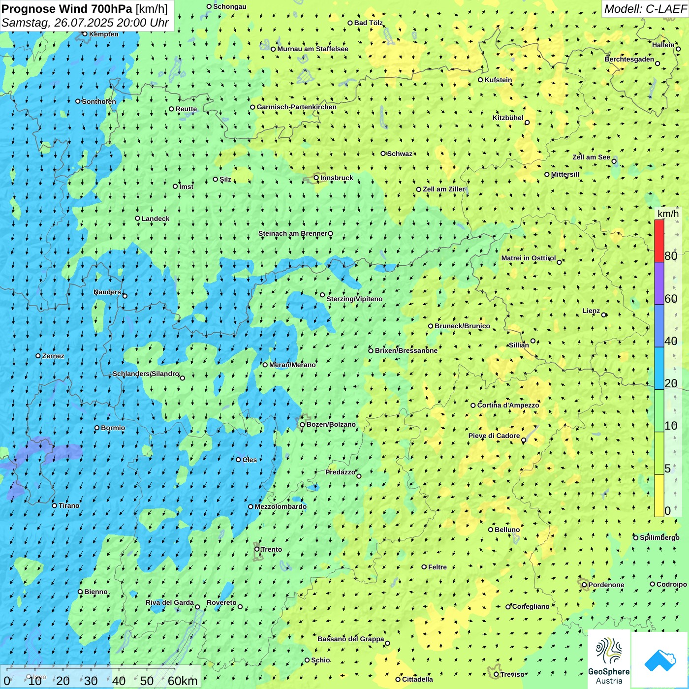Click the Meran/Merano label
Screen dimensions: 689x689
tap(292, 365)
